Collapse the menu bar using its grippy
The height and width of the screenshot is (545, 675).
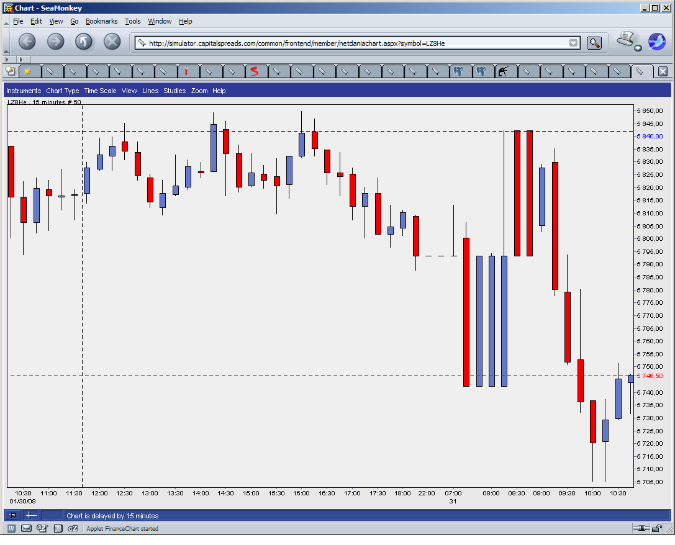(x=6, y=22)
